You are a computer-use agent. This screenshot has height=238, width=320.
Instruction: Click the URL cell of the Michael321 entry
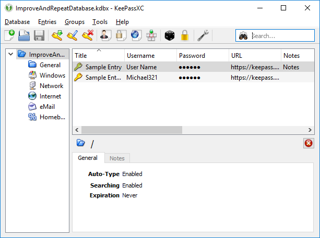[255, 78]
